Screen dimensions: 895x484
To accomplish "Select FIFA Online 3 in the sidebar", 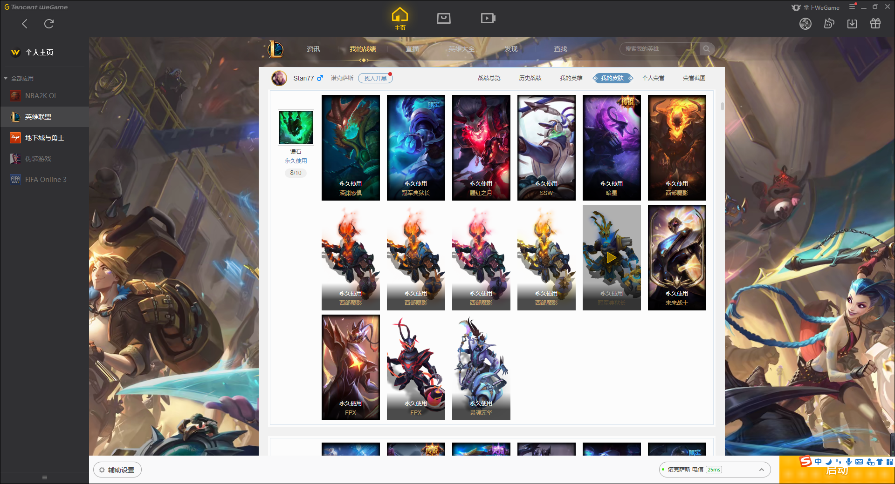I will 44,180.
